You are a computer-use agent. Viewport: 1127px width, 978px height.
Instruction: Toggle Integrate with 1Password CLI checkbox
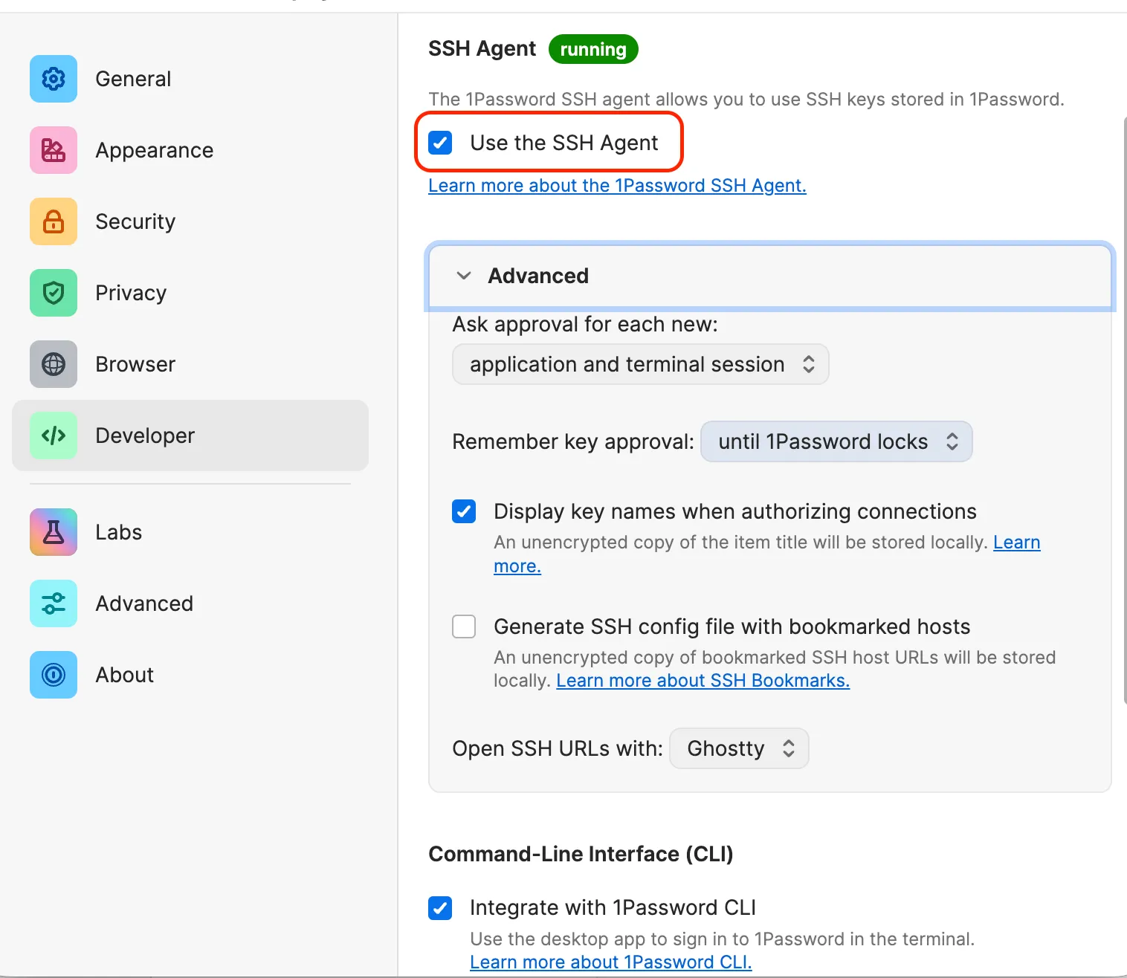coord(440,907)
